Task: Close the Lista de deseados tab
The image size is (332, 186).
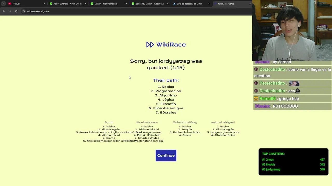Action: tap(209, 4)
